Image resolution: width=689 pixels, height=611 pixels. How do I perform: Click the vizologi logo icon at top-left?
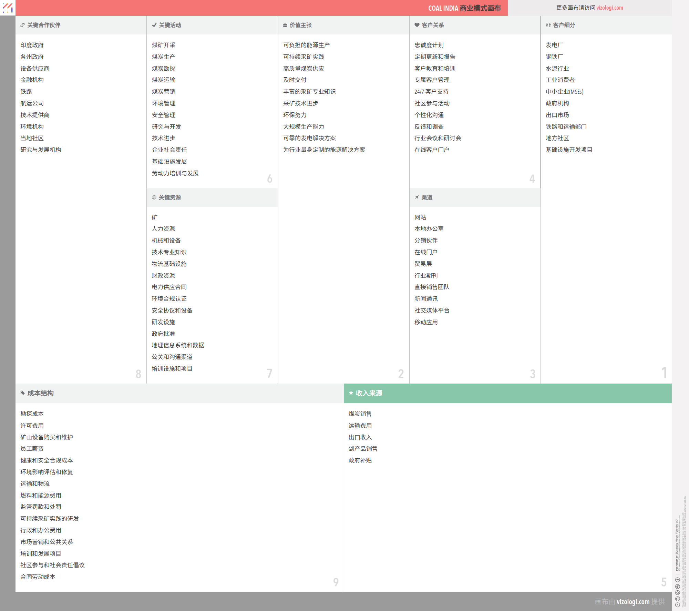[x=8, y=8]
